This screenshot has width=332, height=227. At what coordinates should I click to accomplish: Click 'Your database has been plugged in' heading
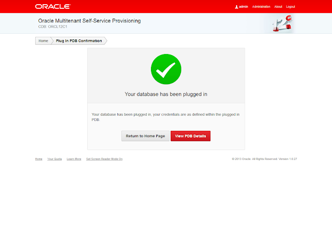click(x=166, y=94)
